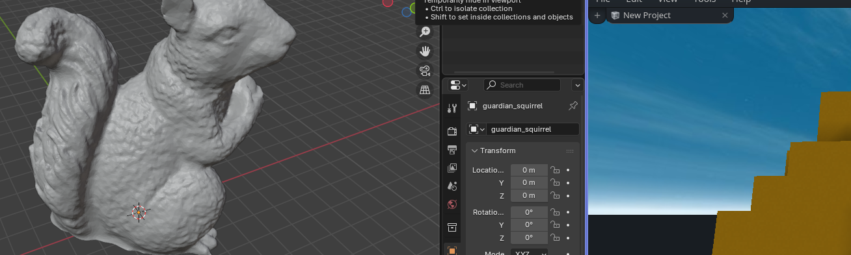Toggle the camera view icon
Screen dimensions: 851x255
[x=425, y=70]
